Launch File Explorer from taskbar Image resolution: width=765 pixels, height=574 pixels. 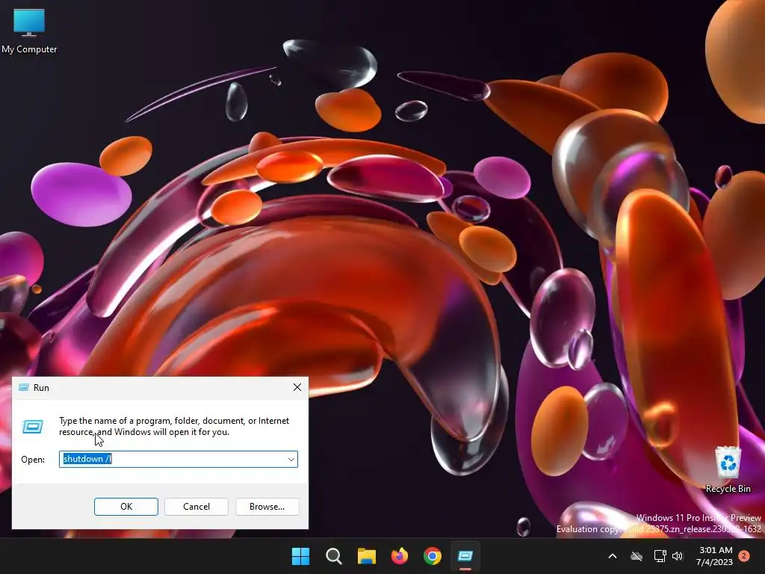click(366, 556)
